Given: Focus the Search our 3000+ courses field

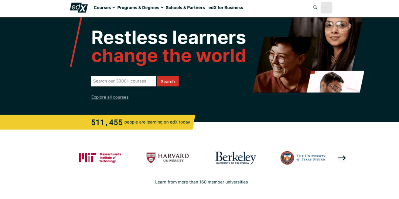Looking at the screenshot, I should click(x=123, y=81).
